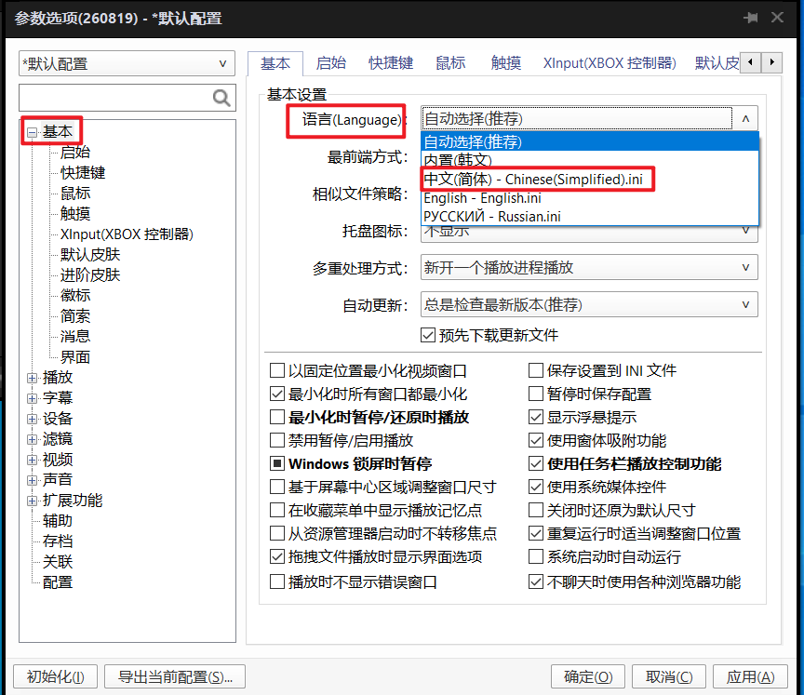Toggle 预先下载更新文件 checkbox

tap(428, 335)
